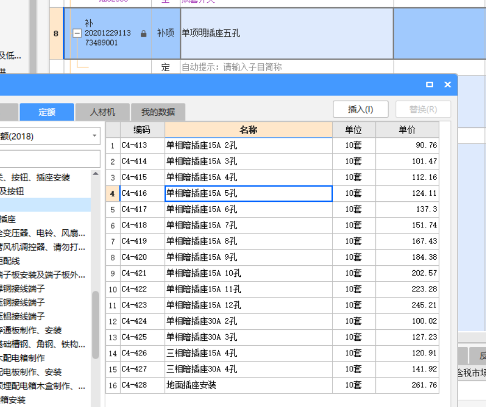Select row 单相暗插座15A 9孔
The image size is (486, 407).
(249, 257)
